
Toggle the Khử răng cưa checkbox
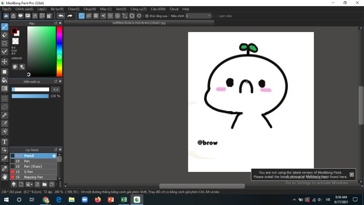[147, 16]
